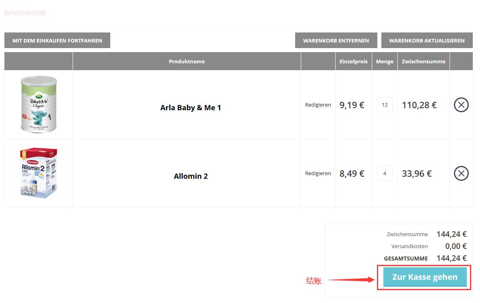
Task: Proceed with Zur Kasse gehen button
Action: point(425,277)
